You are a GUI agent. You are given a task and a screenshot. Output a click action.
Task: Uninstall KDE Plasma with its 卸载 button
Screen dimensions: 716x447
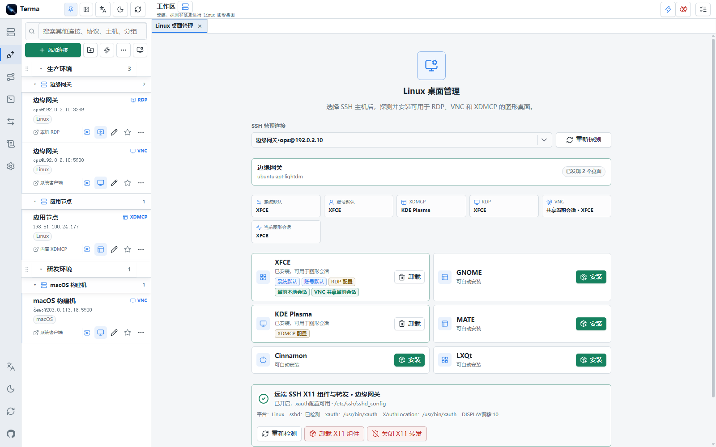click(x=409, y=324)
